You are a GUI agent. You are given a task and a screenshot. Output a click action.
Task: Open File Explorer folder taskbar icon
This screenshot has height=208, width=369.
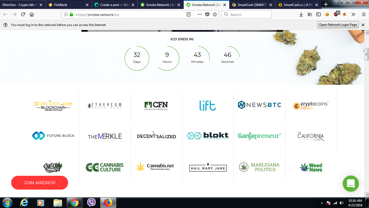(58, 203)
